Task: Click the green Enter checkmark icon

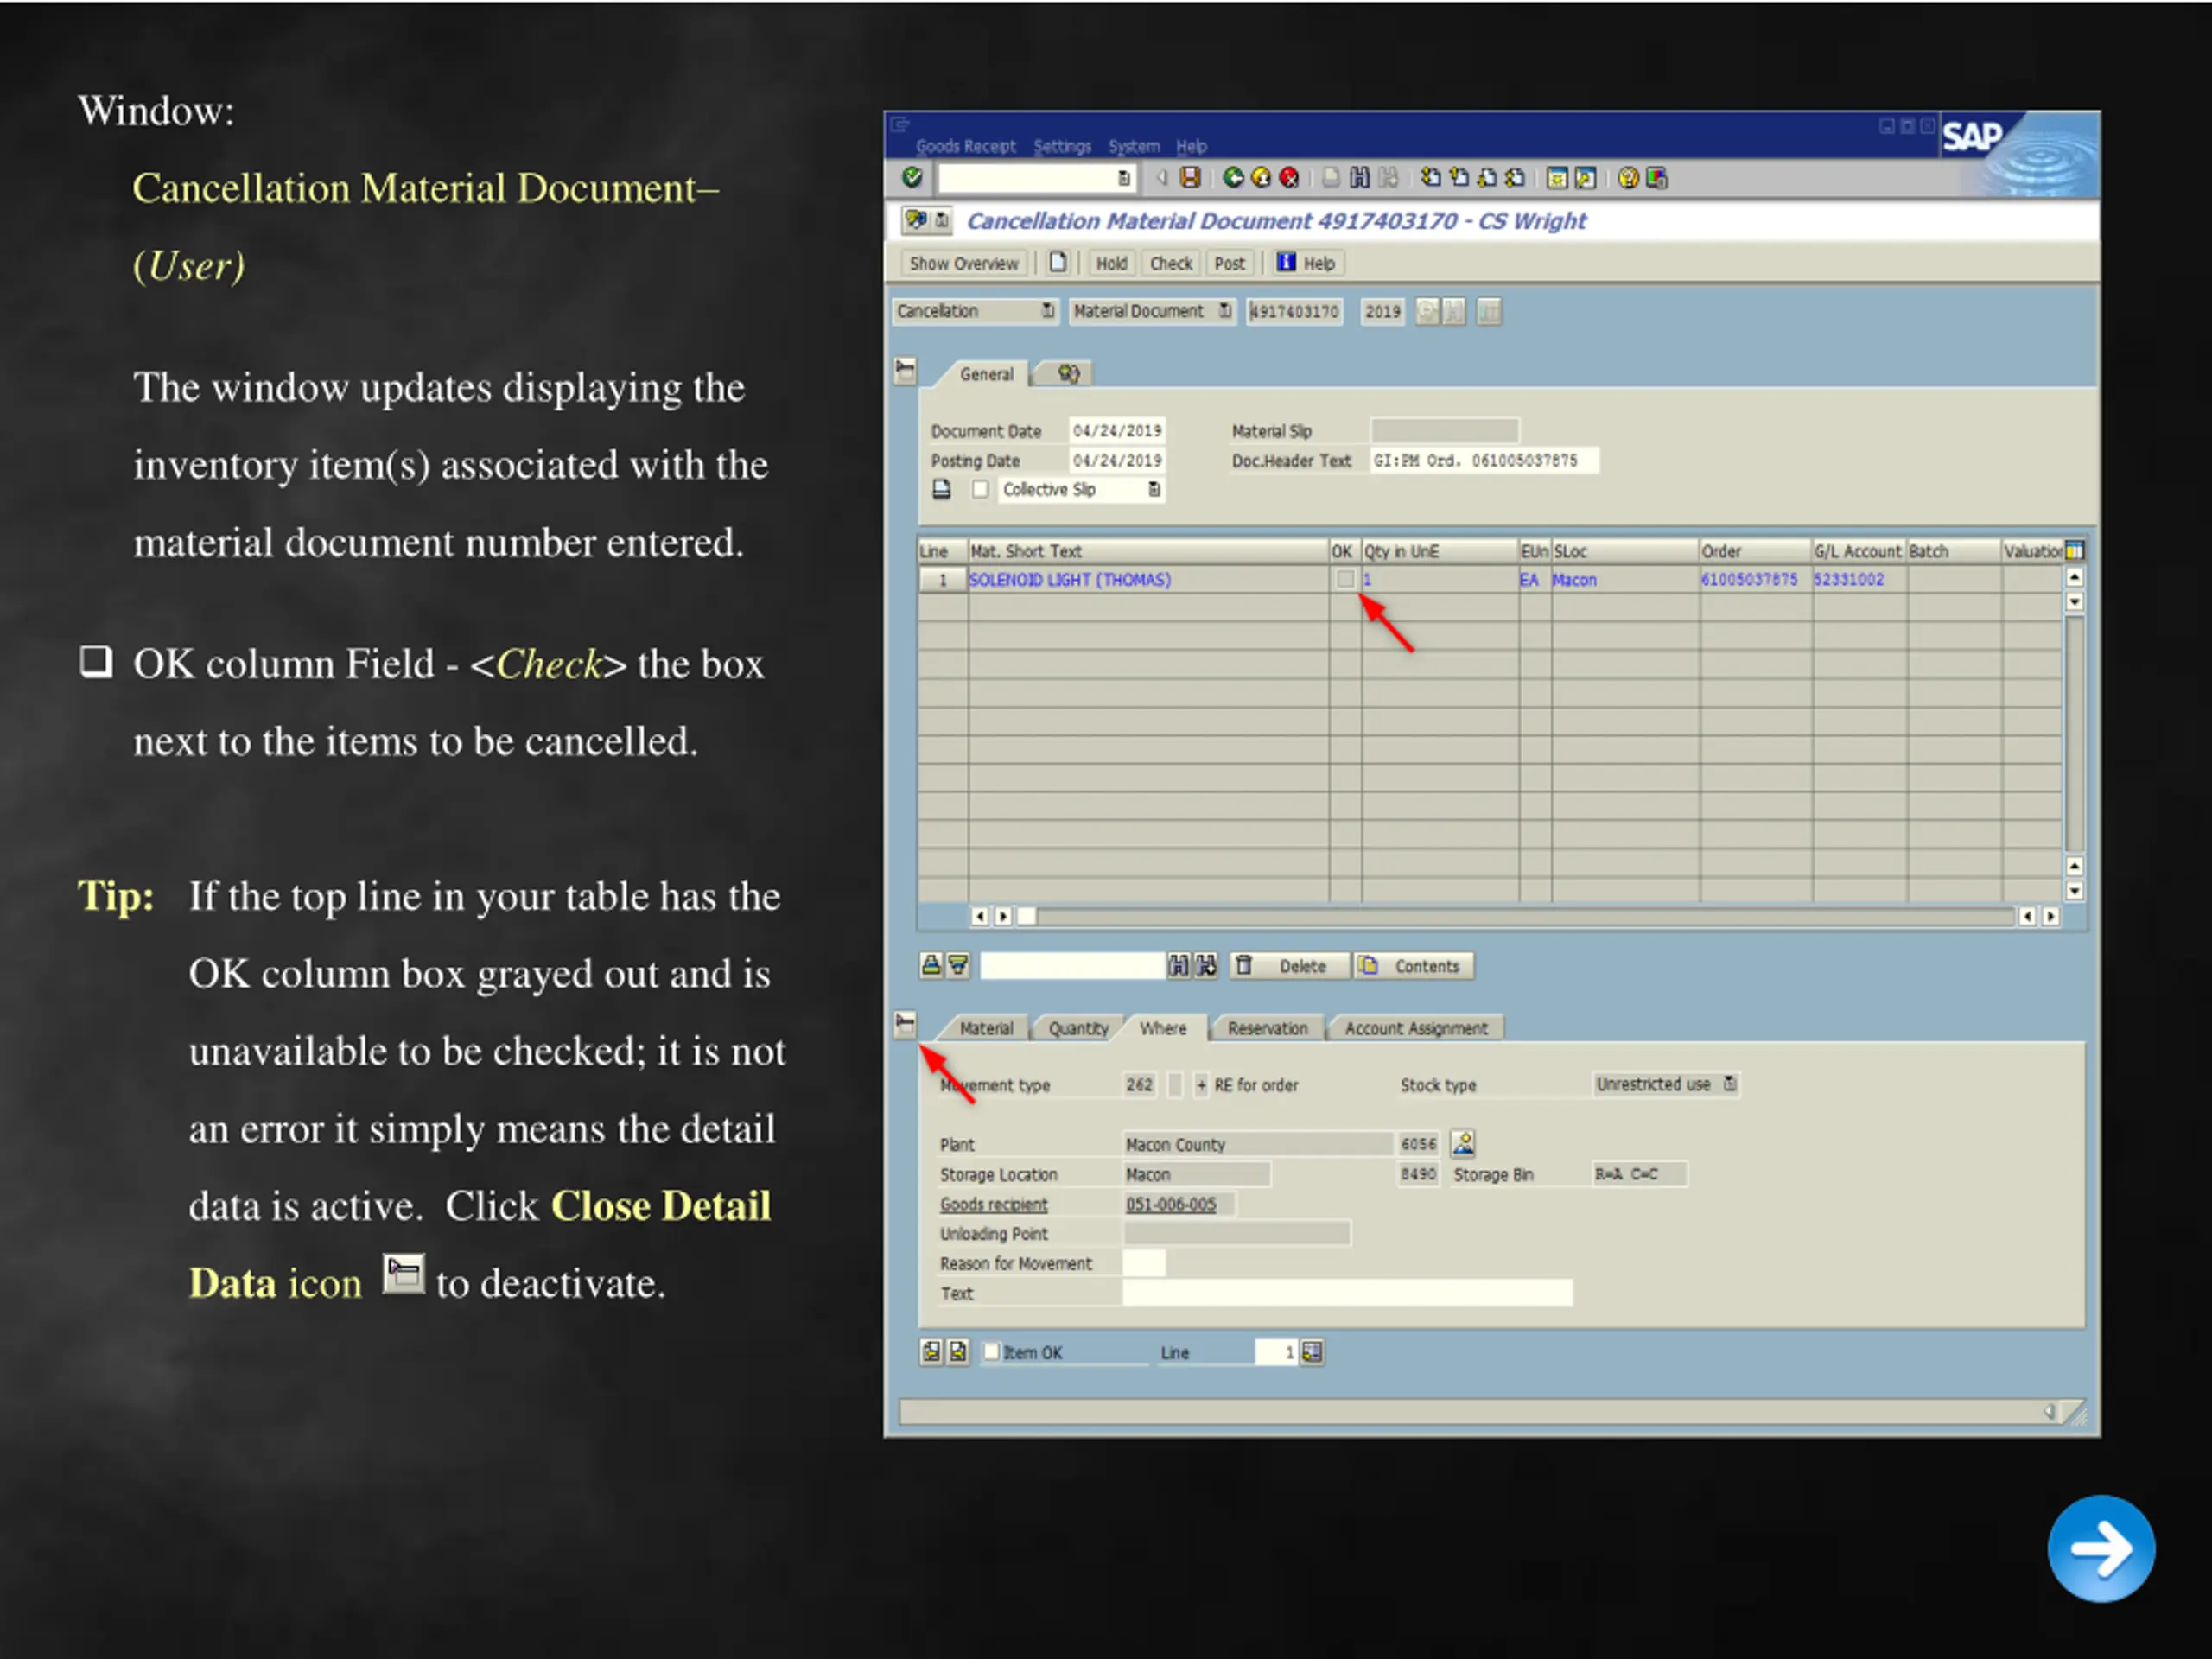Action: (x=911, y=178)
